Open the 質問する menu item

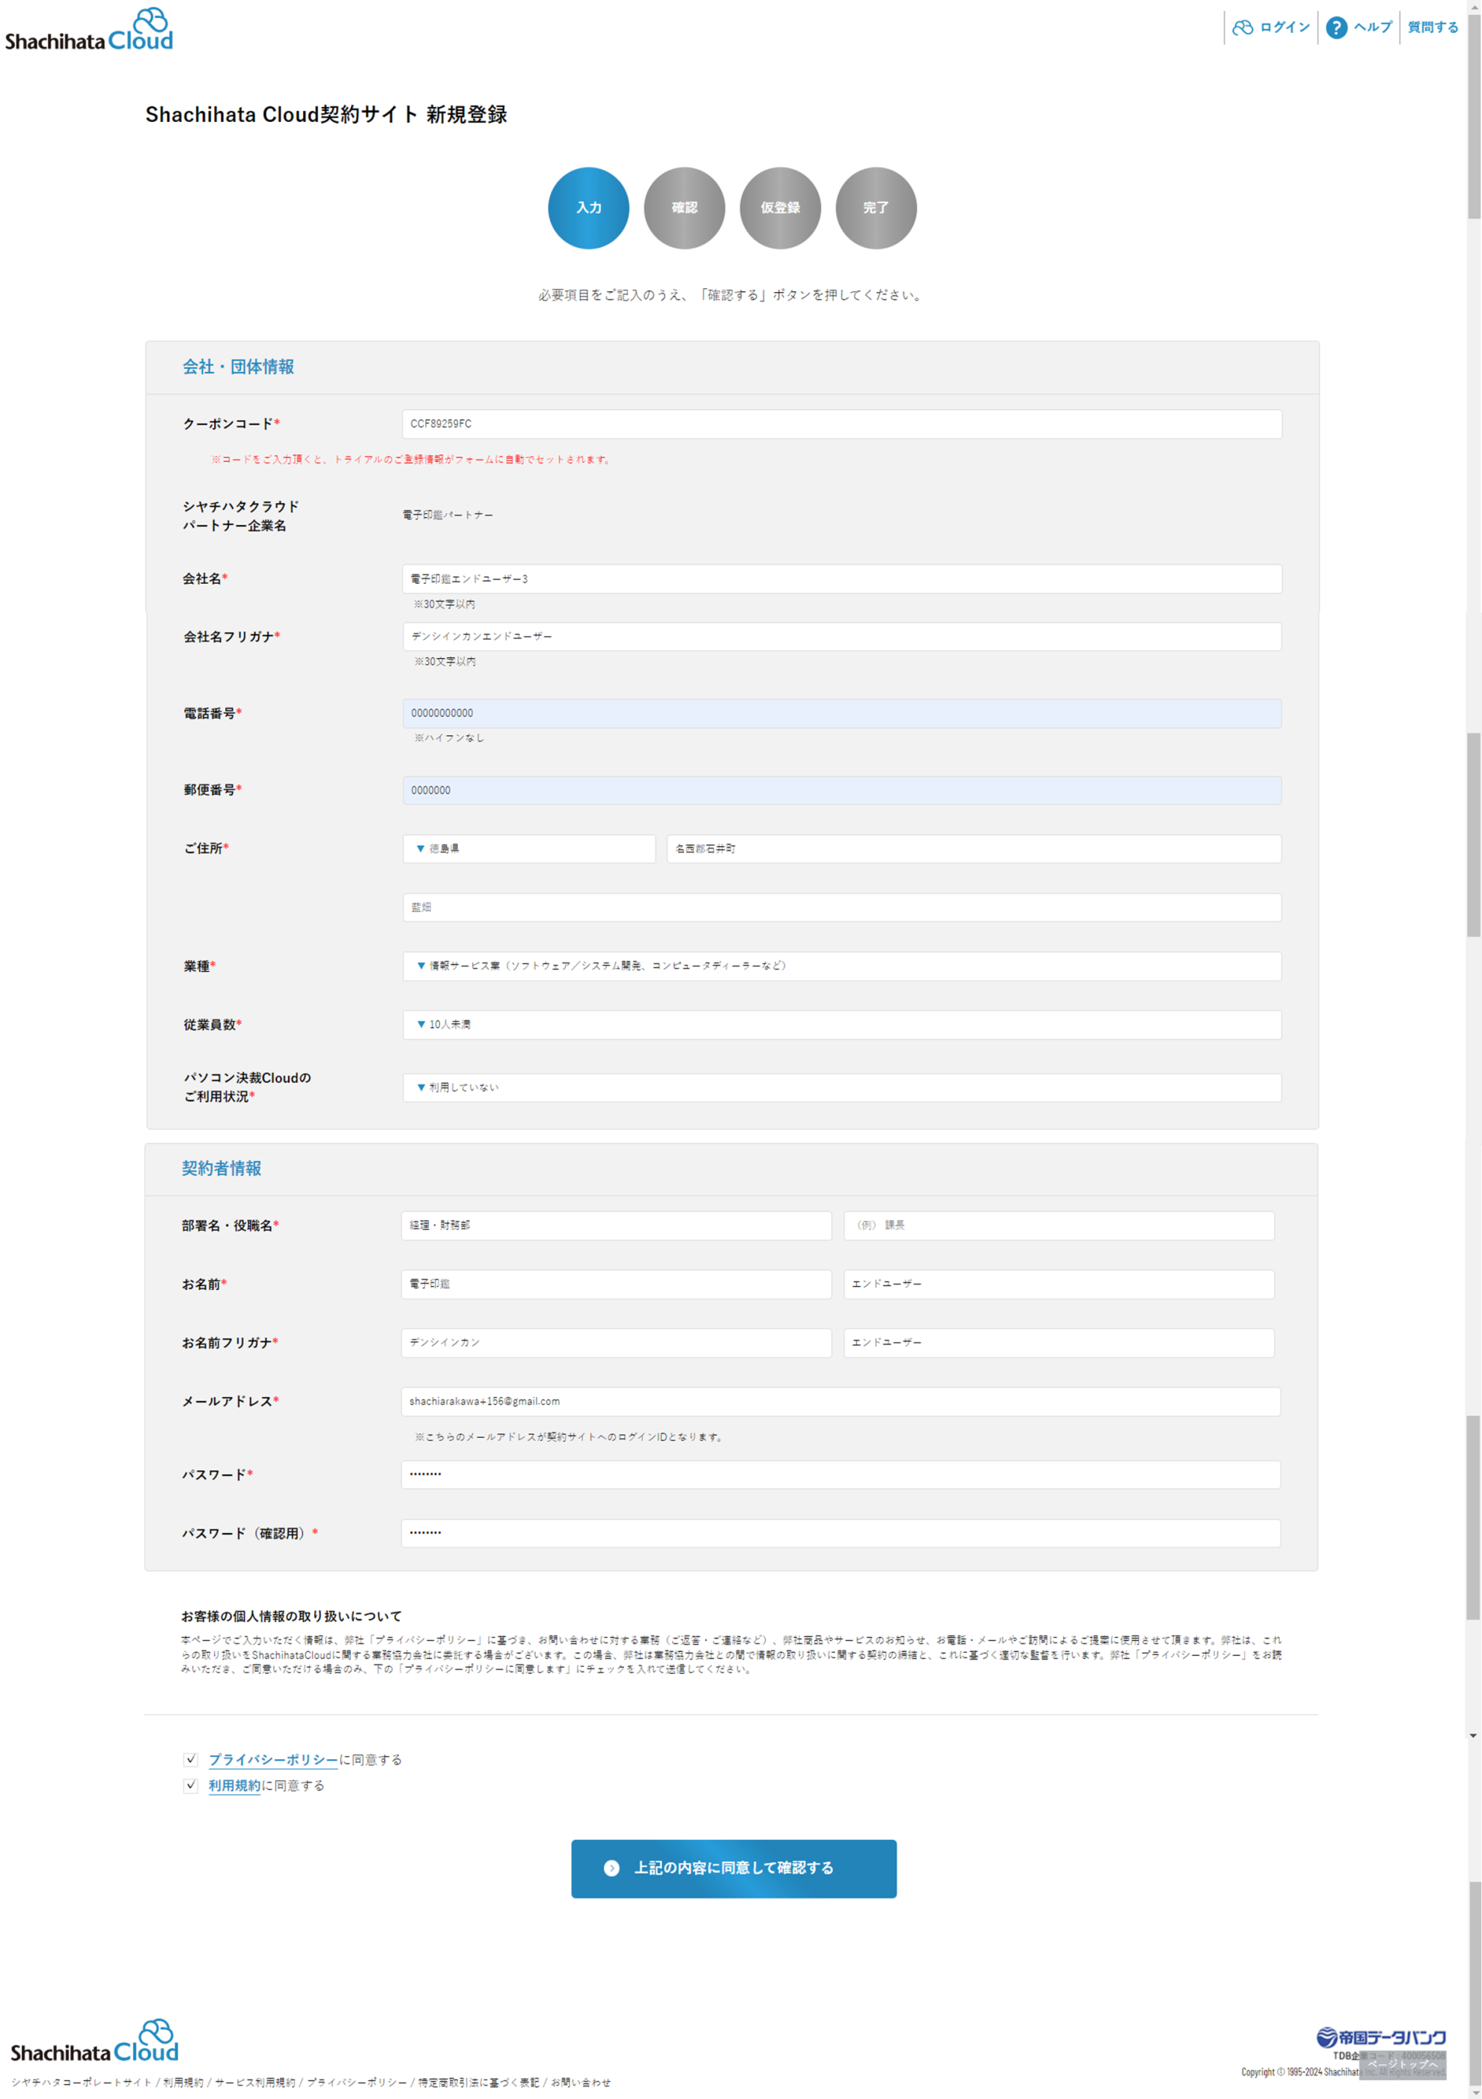[x=1433, y=28]
